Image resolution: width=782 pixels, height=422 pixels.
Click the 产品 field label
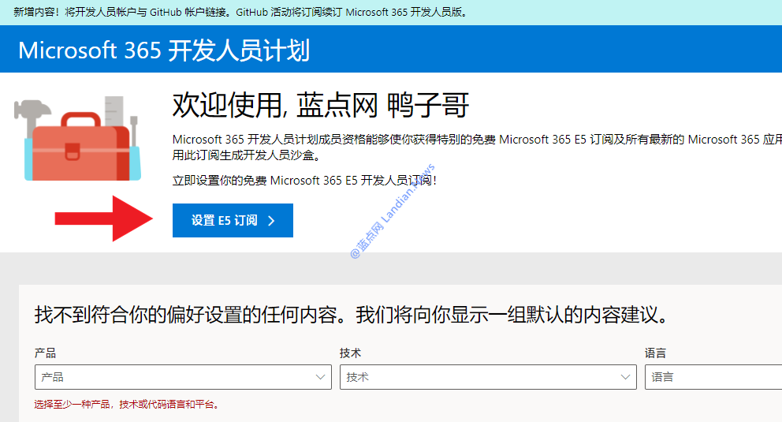(x=46, y=353)
